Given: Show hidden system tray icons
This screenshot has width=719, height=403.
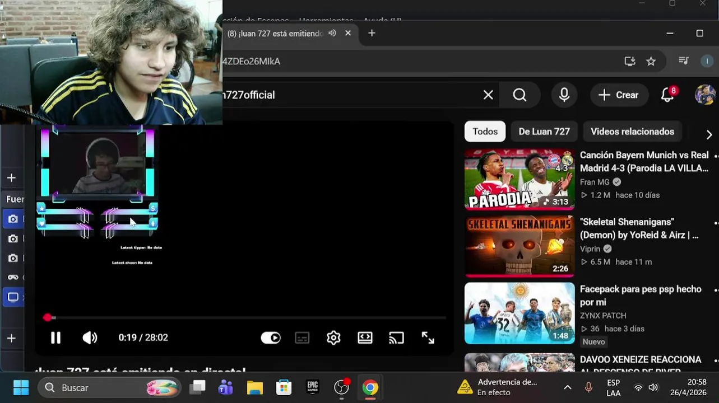Looking at the screenshot, I should [568, 387].
